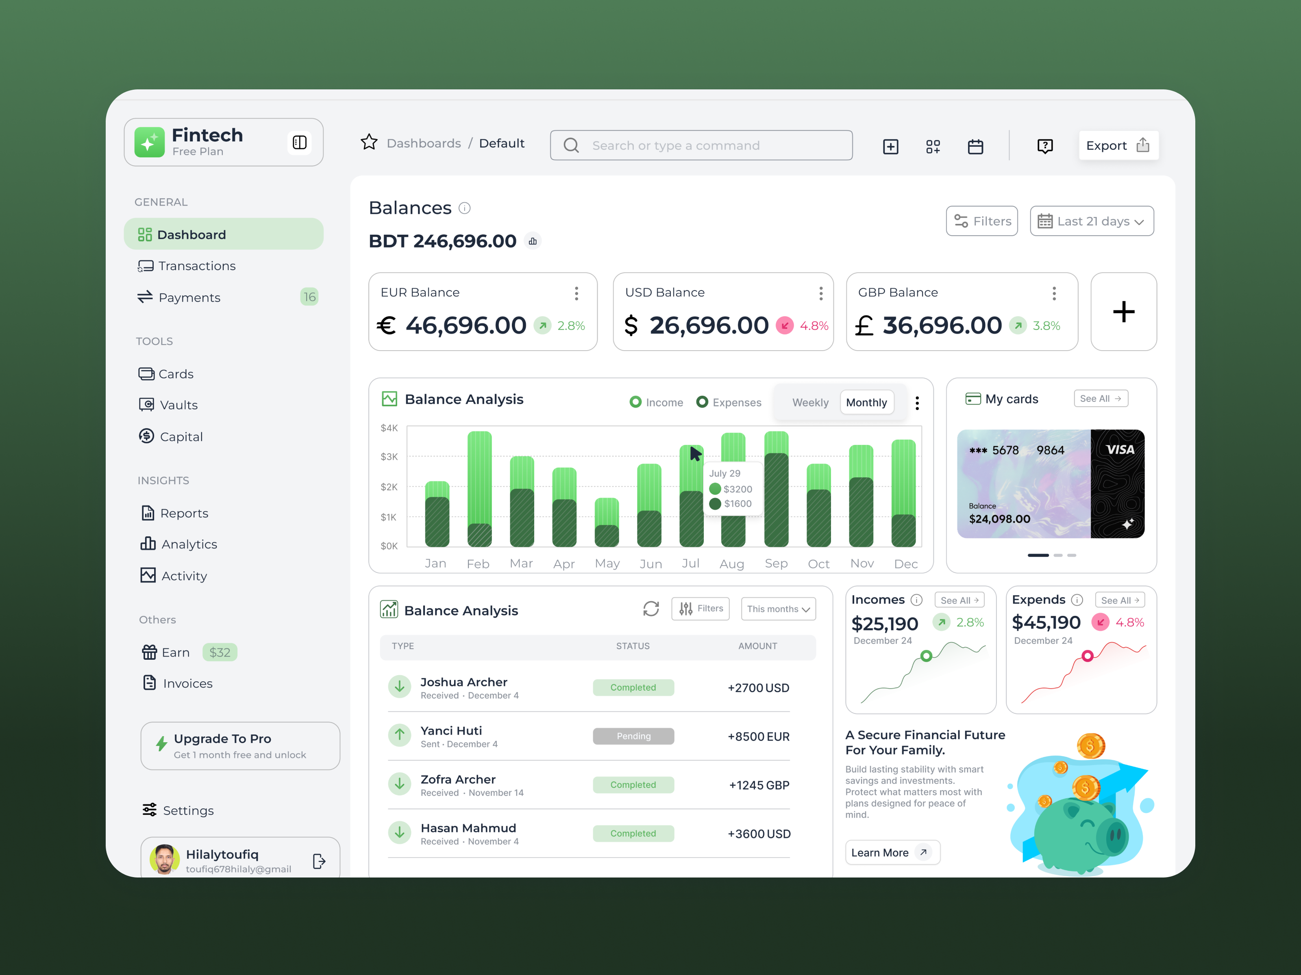Select first card carousel indicator
Screen dimensions: 1301x975
tap(1038, 555)
